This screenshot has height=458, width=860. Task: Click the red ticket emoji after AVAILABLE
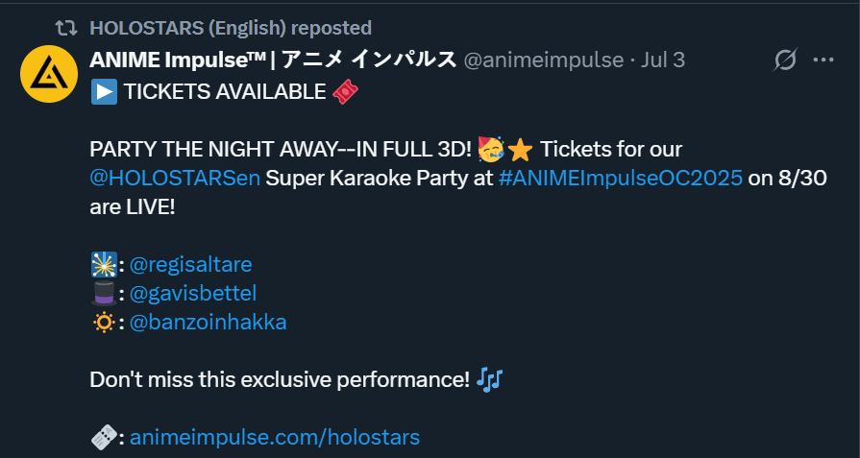[x=346, y=92]
